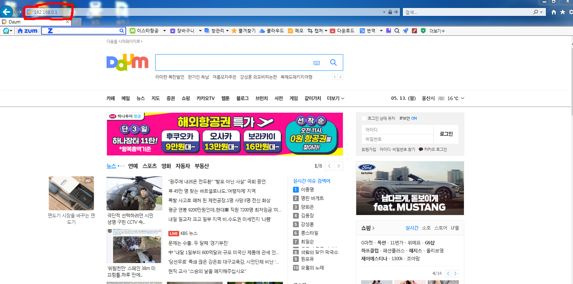
Task: Open the helicopter pilot news thumbnail
Action: (134, 193)
